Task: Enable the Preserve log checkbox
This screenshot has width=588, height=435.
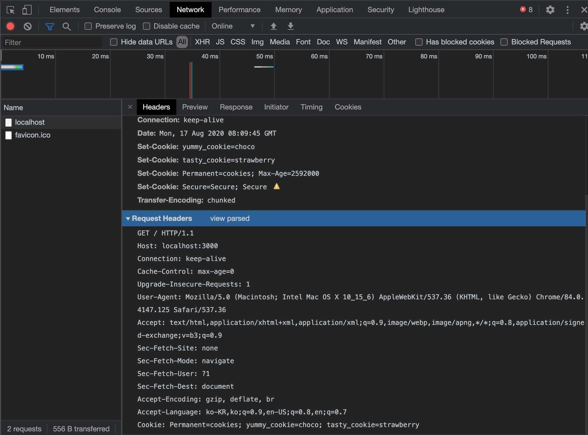Action: click(x=88, y=26)
